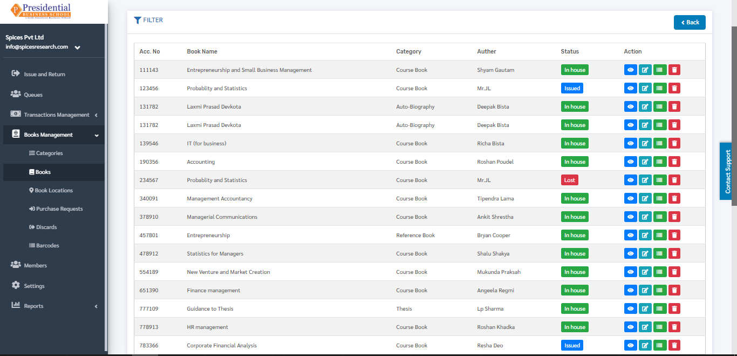Open barcode for Finance management
737x356 pixels.
tap(659, 290)
